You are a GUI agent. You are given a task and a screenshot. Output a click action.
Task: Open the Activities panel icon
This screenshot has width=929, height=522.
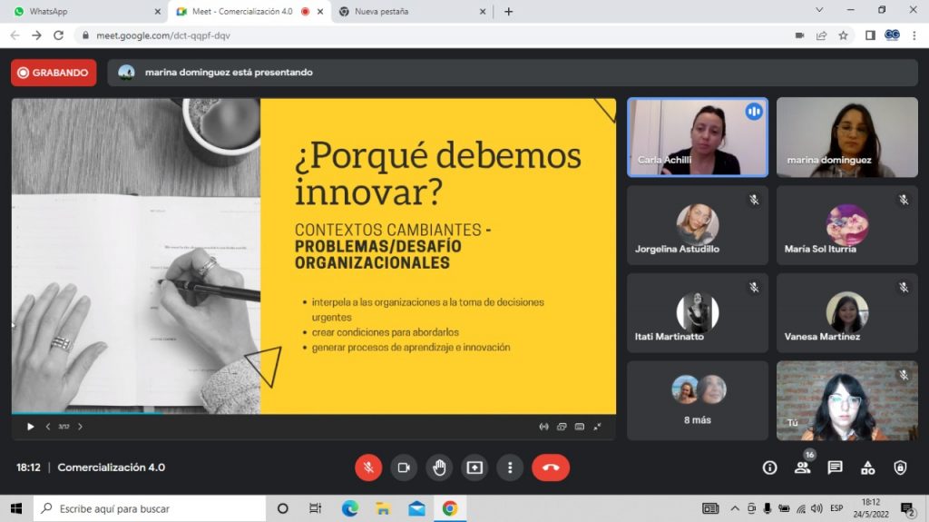867,468
